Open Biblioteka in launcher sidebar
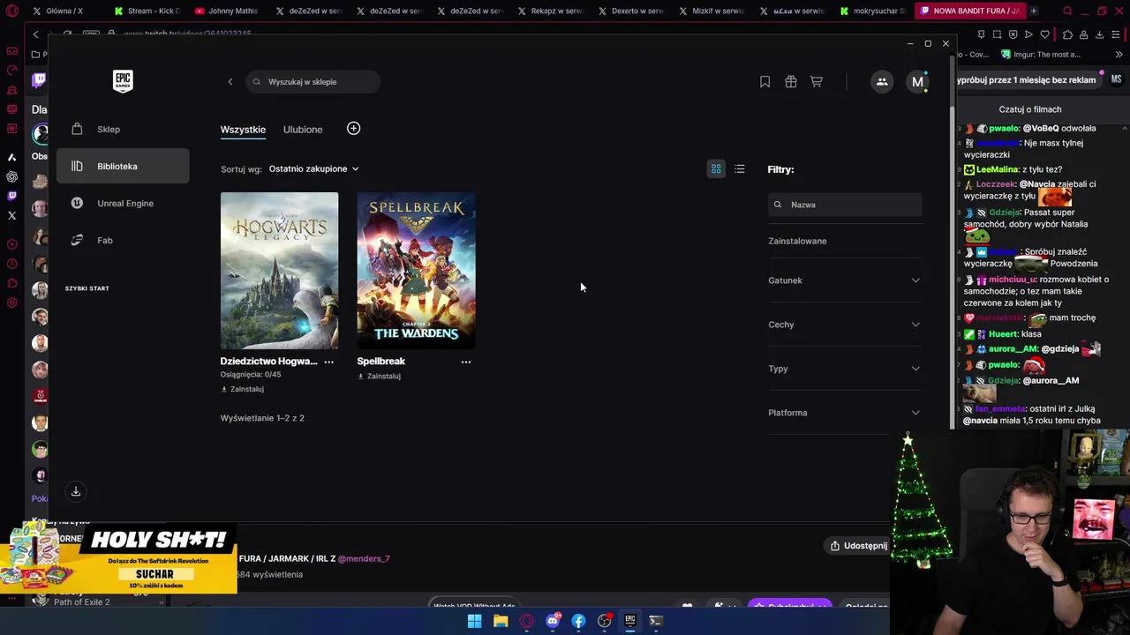The height and width of the screenshot is (635, 1130). coord(123,167)
